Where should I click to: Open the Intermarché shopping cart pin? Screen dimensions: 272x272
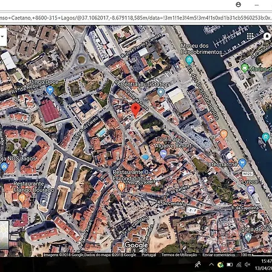point(242,163)
